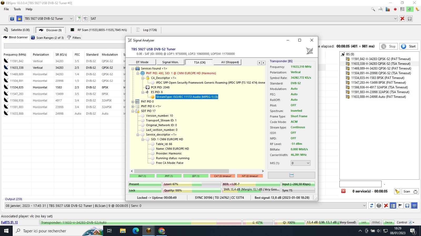Switch to the Signal Mon. tab
The image size is (421, 236).
(x=170, y=62)
